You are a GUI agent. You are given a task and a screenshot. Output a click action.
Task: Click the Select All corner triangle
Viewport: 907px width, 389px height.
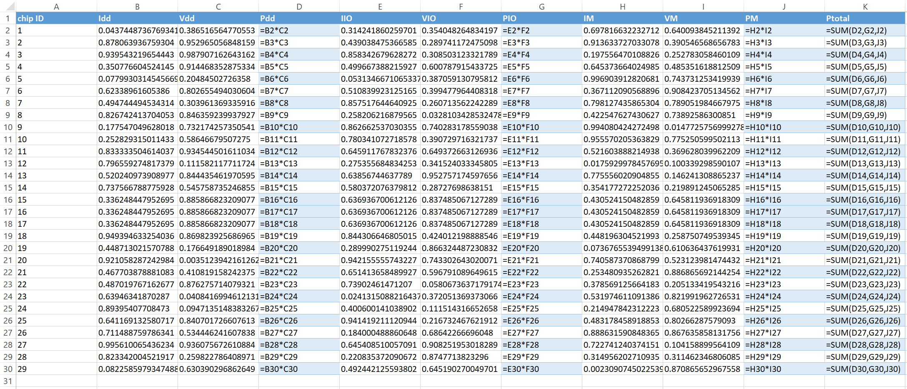click(x=9, y=6)
